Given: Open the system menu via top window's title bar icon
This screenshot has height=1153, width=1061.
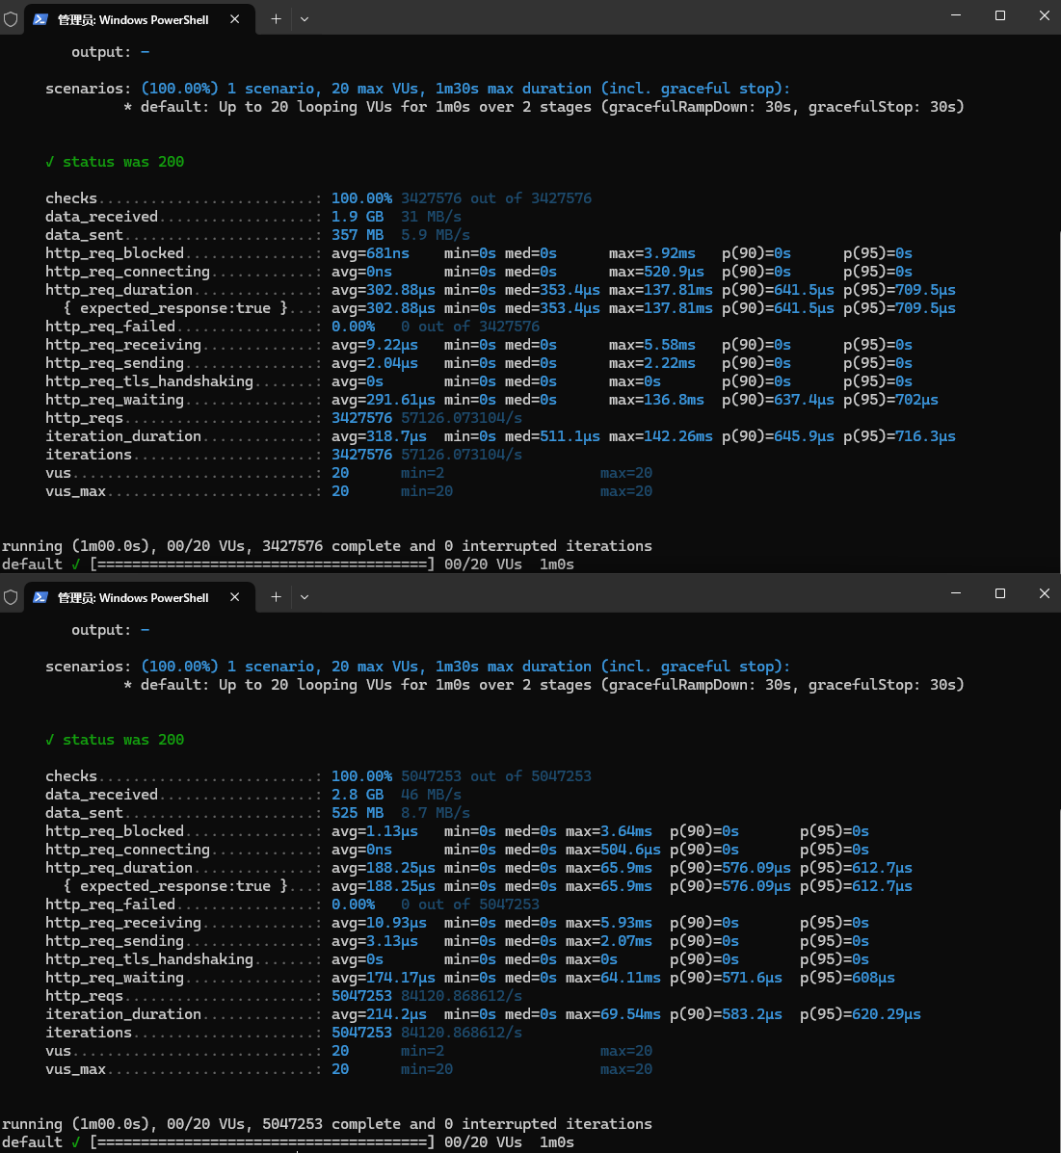Looking at the screenshot, I should [x=10, y=17].
